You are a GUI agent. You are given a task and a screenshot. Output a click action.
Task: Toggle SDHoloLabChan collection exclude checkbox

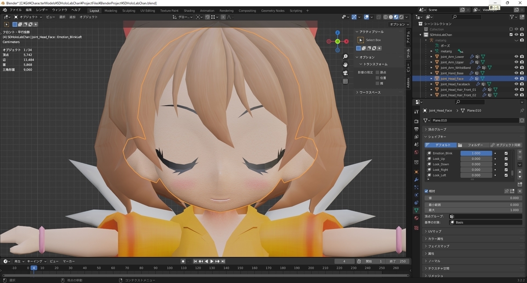pyautogui.click(x=511, y=35)
